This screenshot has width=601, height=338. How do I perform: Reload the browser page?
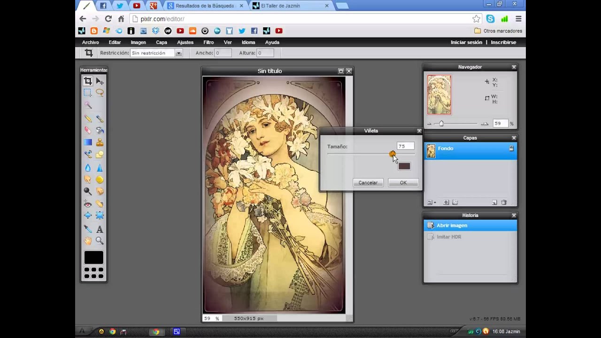coord(108,19)
